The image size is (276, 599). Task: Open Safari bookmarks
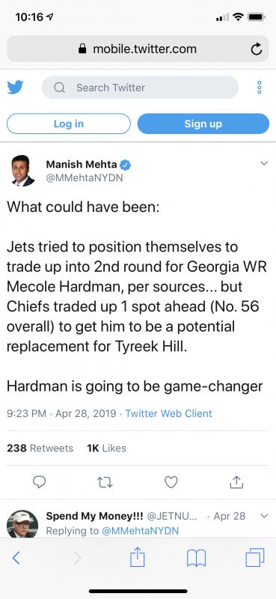point(196,559)
